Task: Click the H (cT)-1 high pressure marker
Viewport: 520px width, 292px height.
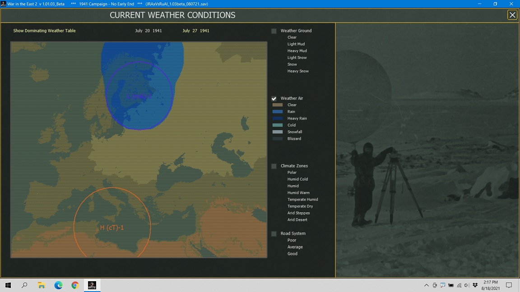Action: tap(112, 228)
